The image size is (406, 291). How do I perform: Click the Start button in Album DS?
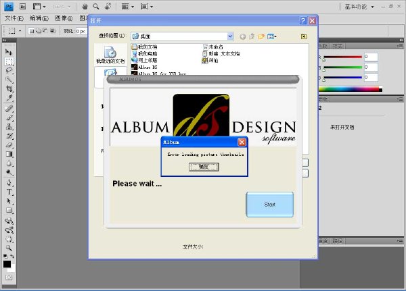coord(269,205)
